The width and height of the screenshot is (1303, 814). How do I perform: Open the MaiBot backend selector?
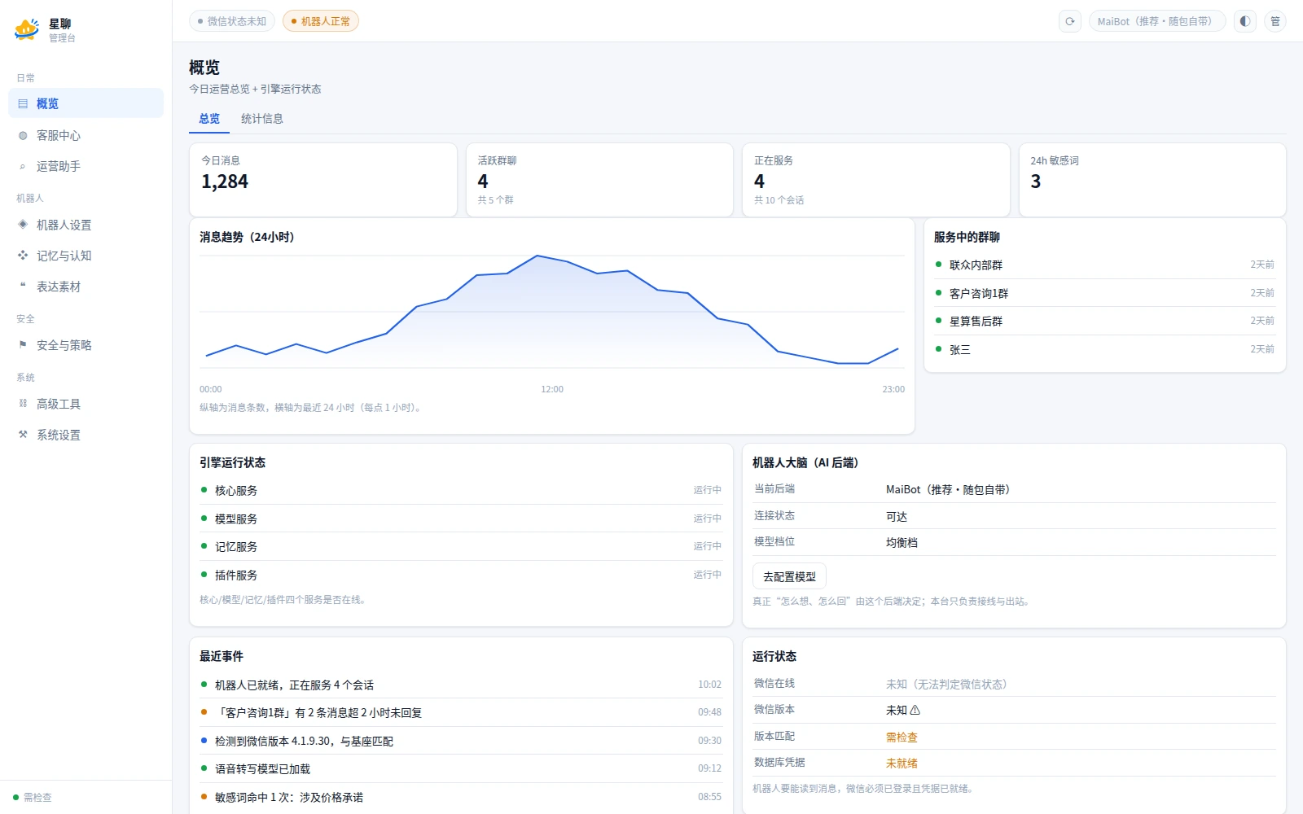click(x=1157, y=21)
